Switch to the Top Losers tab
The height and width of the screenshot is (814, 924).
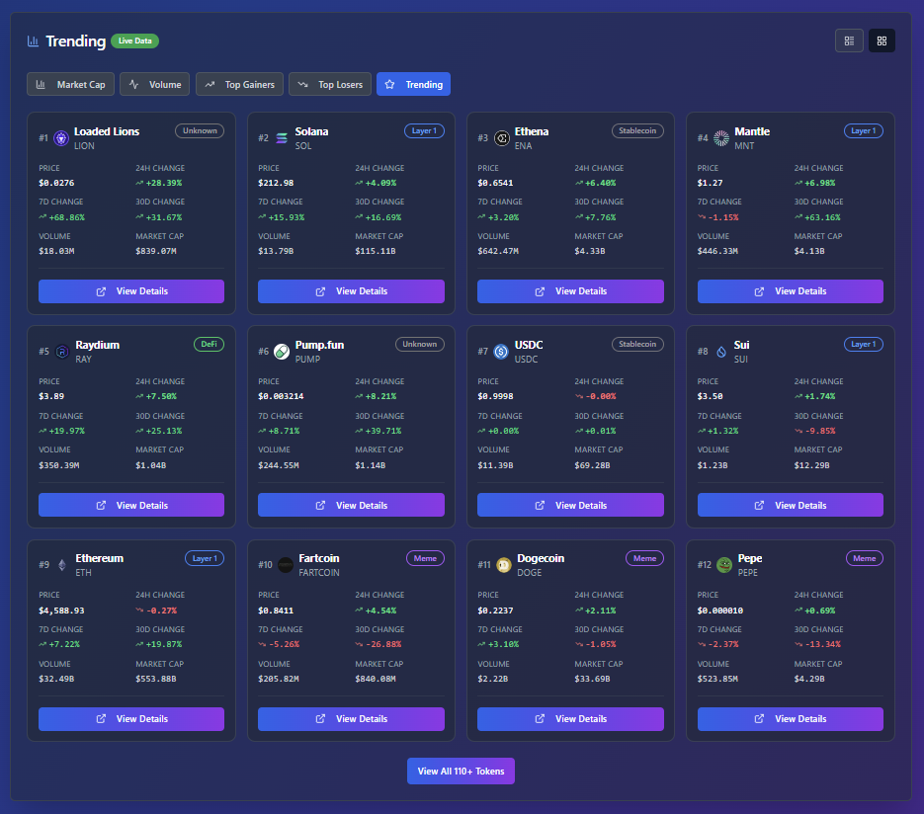(x=330, y=84)
